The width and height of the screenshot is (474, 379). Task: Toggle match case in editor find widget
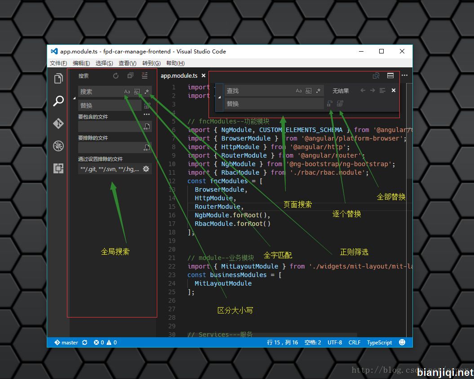point(299,91)
